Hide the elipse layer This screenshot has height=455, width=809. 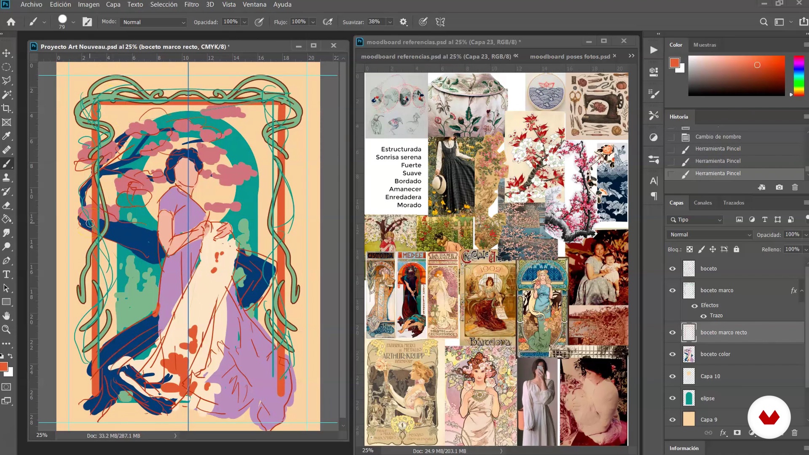[672, 399]
